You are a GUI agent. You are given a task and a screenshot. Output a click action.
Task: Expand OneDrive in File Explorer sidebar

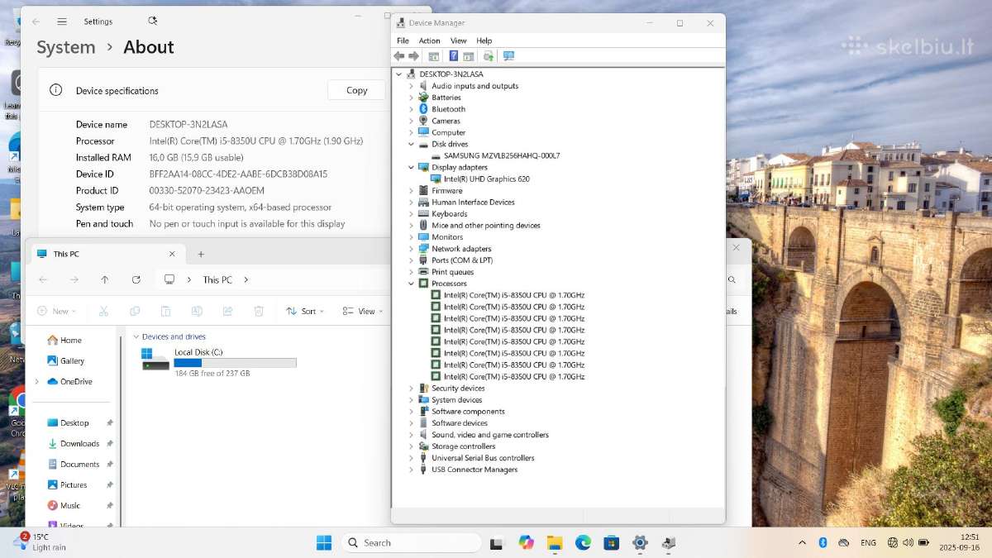pyautogui.click(x=36, y=381)
